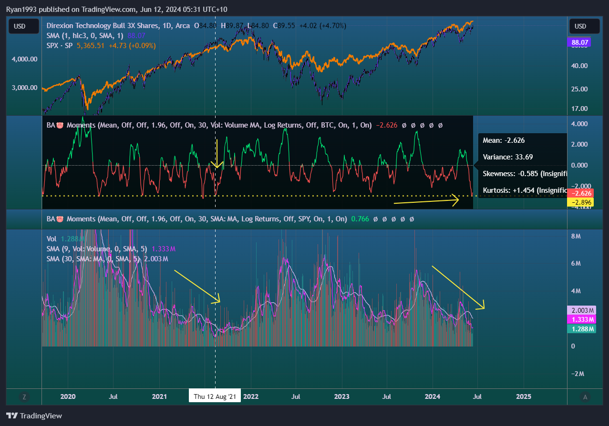This screenshot has height=426, width=609.
Task: Click the 2025 label on time axis
Action: tap(524, 396)
